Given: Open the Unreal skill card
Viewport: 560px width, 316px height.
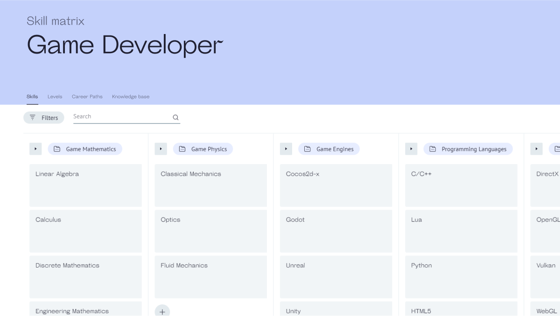Looking at the screenshot, I should point(336,277).
